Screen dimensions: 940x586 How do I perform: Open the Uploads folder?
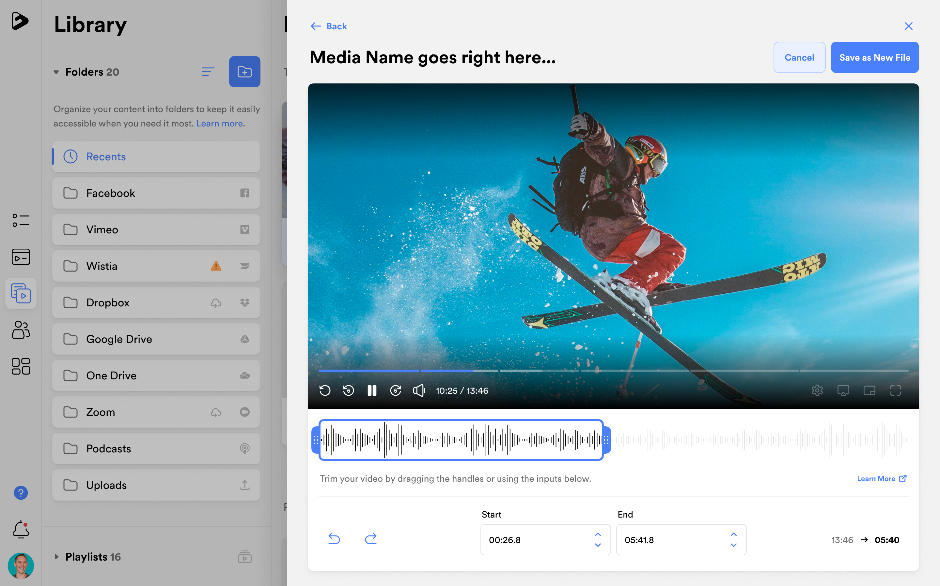[x=156, y=485]
